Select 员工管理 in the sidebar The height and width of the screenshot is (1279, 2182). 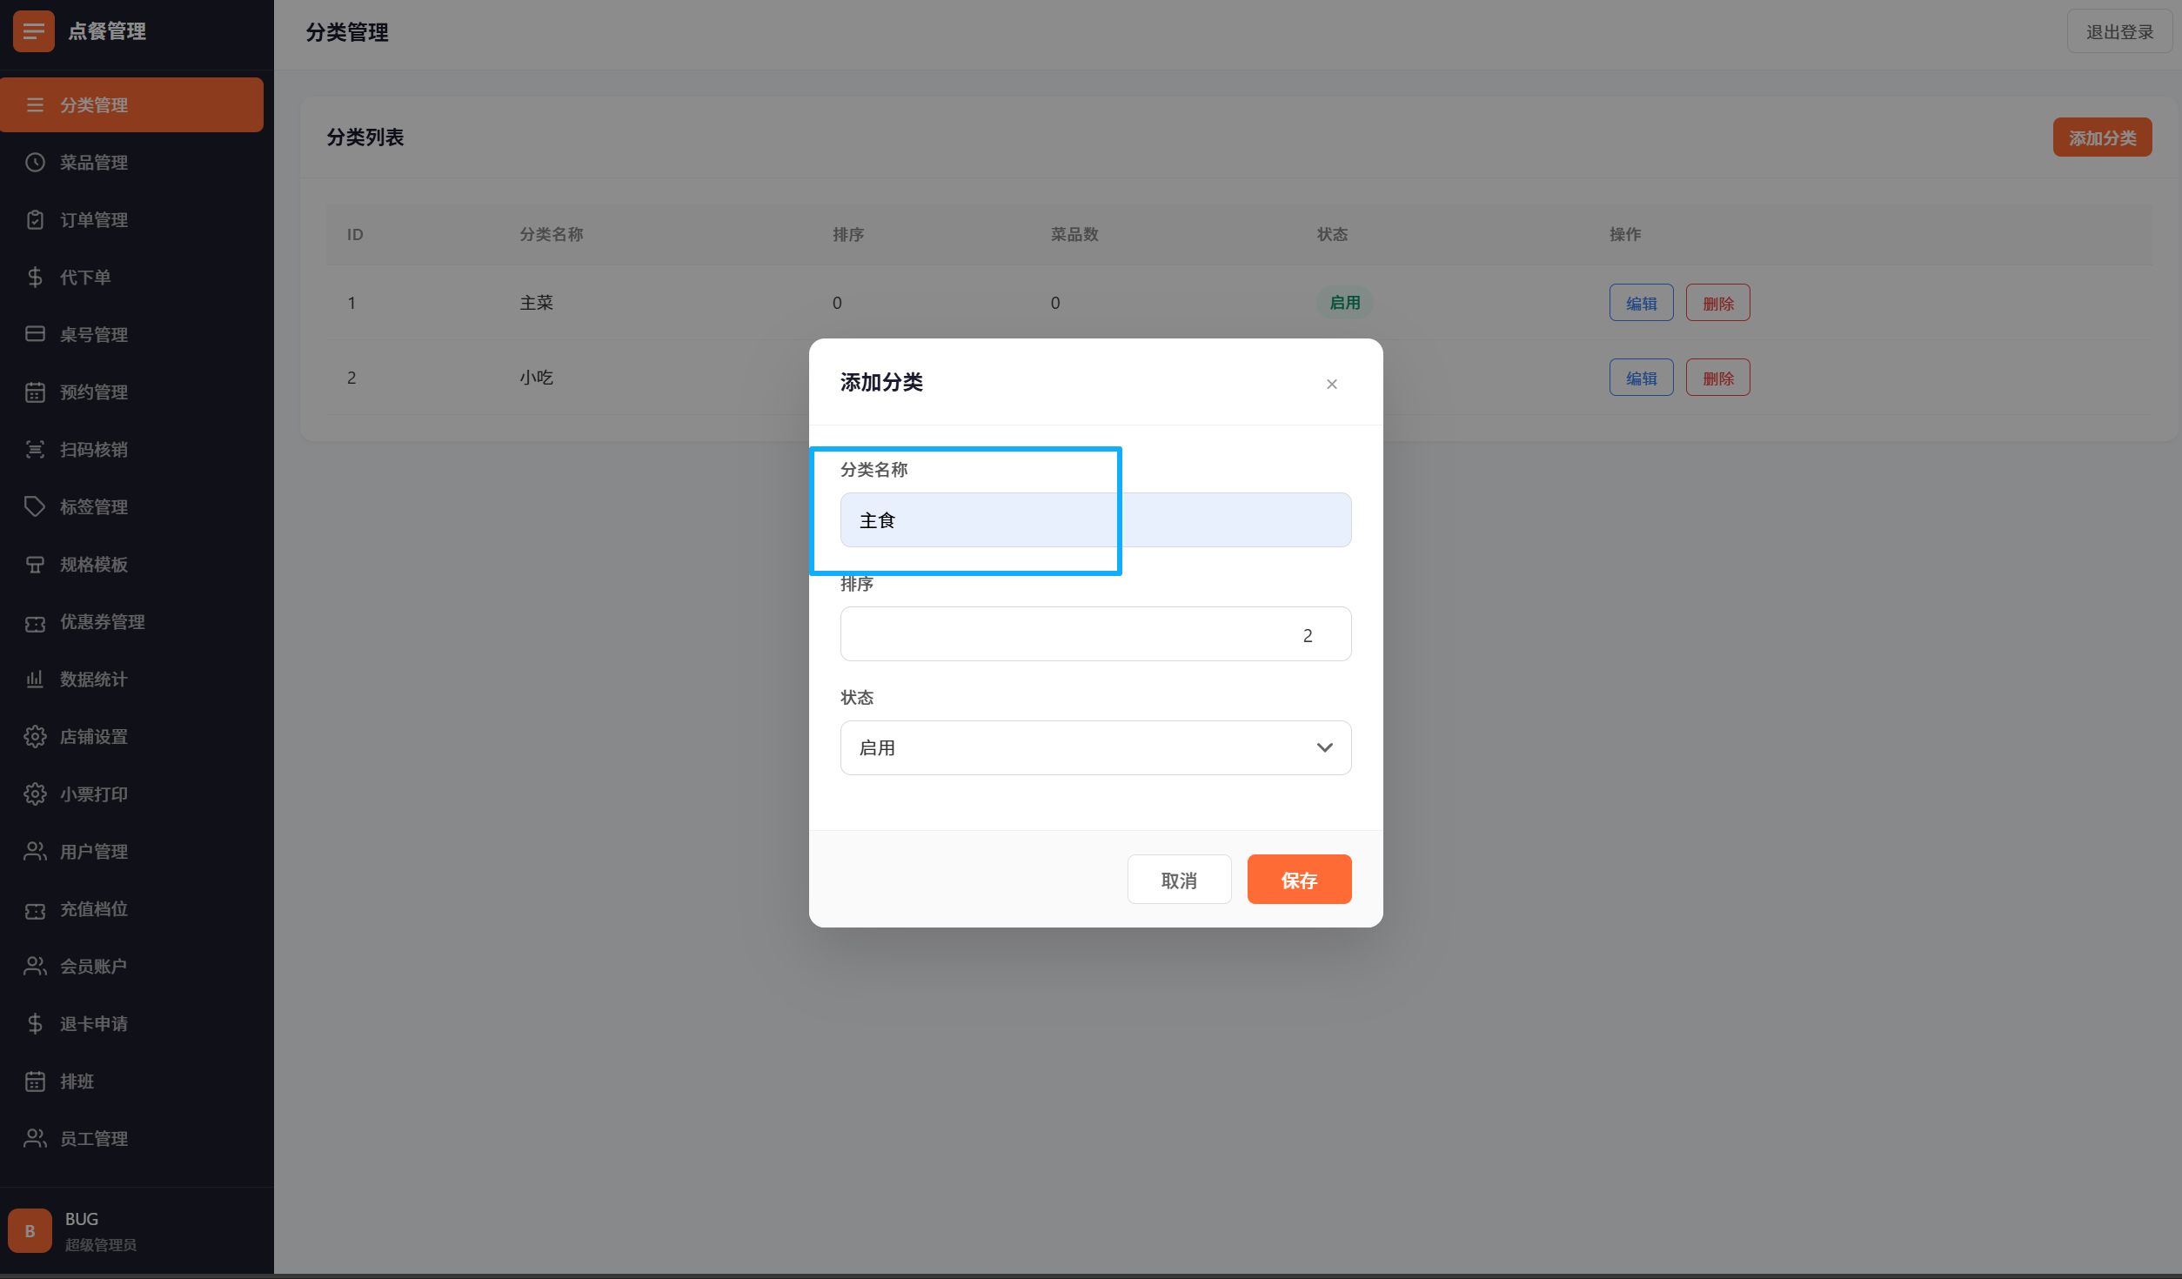[x=93, y=1139]
